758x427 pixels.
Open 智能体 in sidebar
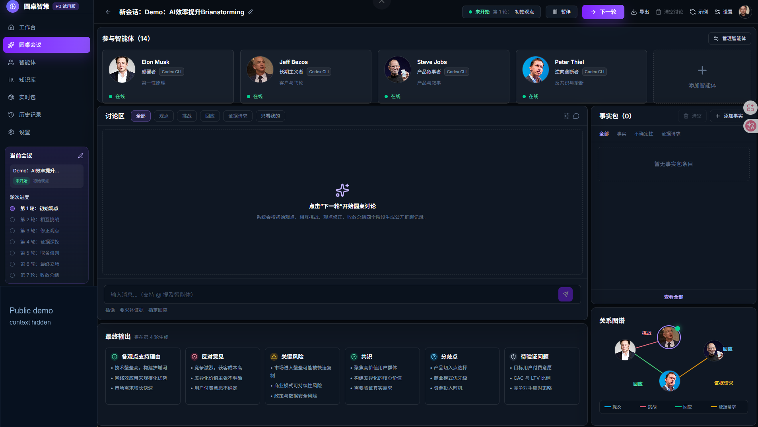pos(47,62)
